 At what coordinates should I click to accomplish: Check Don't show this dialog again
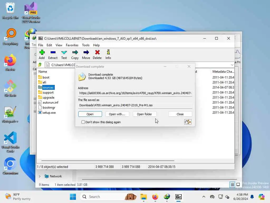click(x=83, y=122)
